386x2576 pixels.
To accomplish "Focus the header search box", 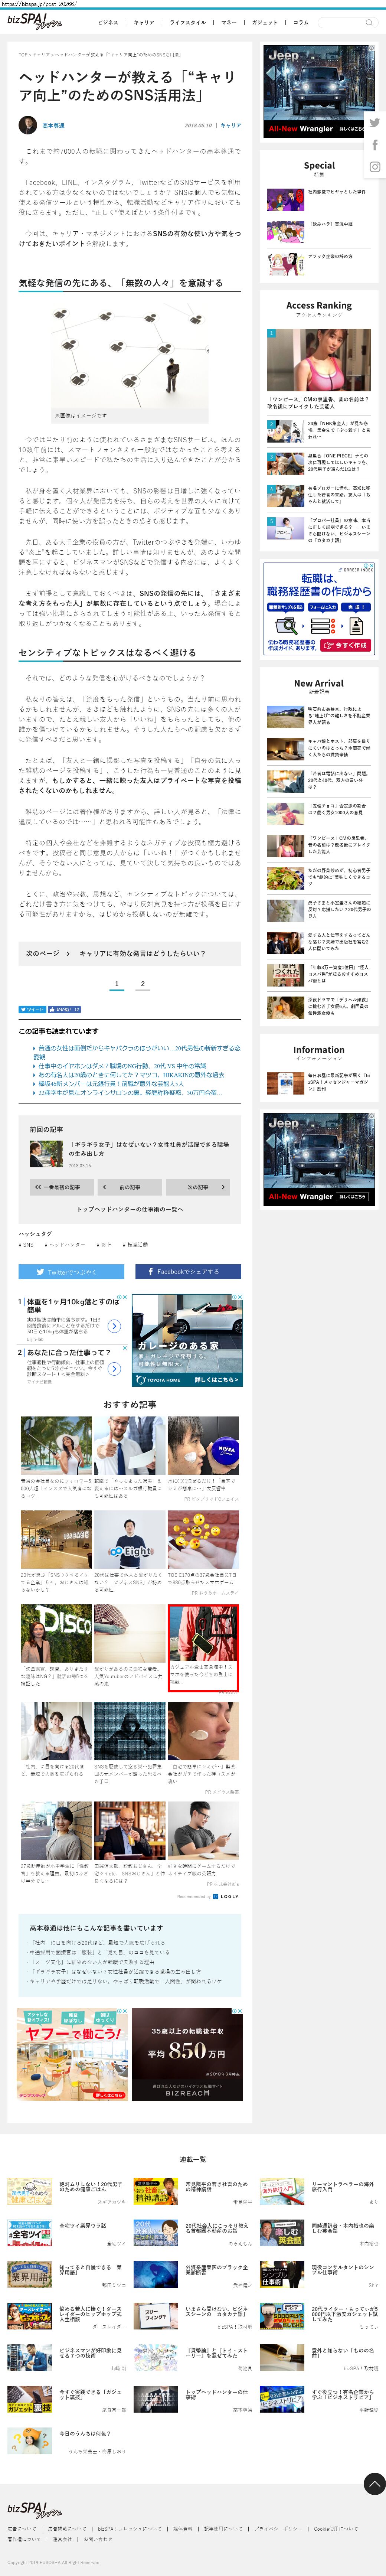I will [349, 21].
